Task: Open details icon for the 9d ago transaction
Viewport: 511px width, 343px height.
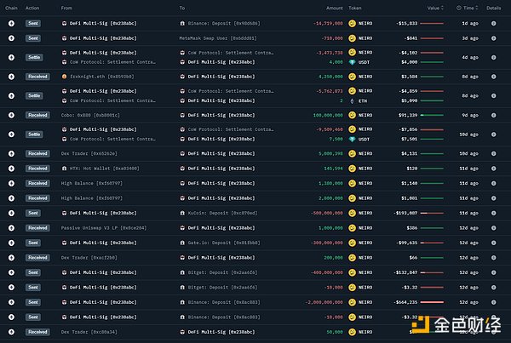Action: 493,114
